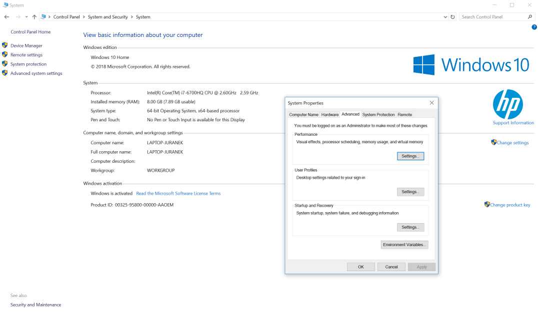Screen dimensions: 538x315
Task: Refresh the System page
Action: tap(452, 17)
